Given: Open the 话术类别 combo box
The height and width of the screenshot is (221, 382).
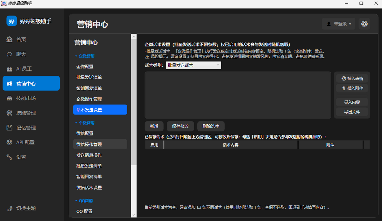Looking at the screenshot, I should pos(193,65).
